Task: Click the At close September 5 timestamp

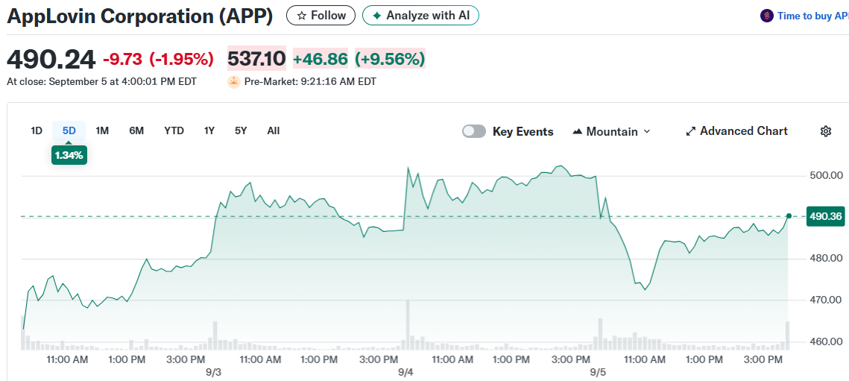Action: point(102,82)
